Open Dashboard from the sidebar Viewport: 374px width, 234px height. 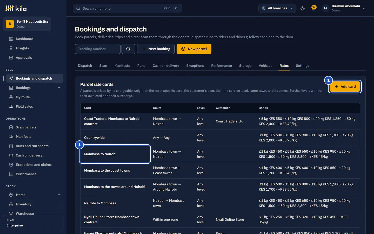pyautogui.click(x=35, y=39)
